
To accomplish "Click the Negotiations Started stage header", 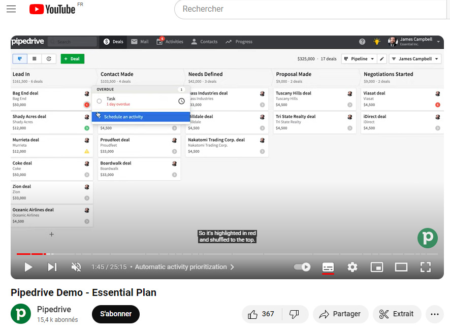I will coord(389,74).
